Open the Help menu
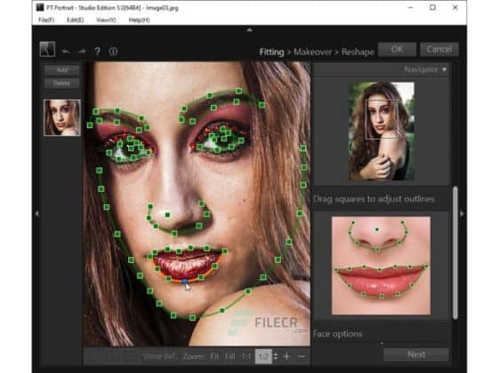 point(139,20)
